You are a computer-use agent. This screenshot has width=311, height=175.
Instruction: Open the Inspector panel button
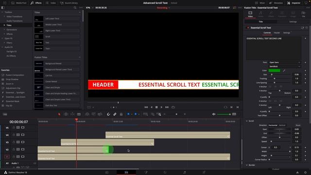click(294, 3)
